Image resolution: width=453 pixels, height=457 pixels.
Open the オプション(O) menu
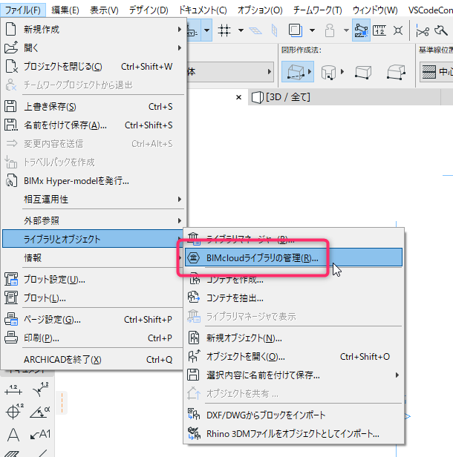coord(260,10)
